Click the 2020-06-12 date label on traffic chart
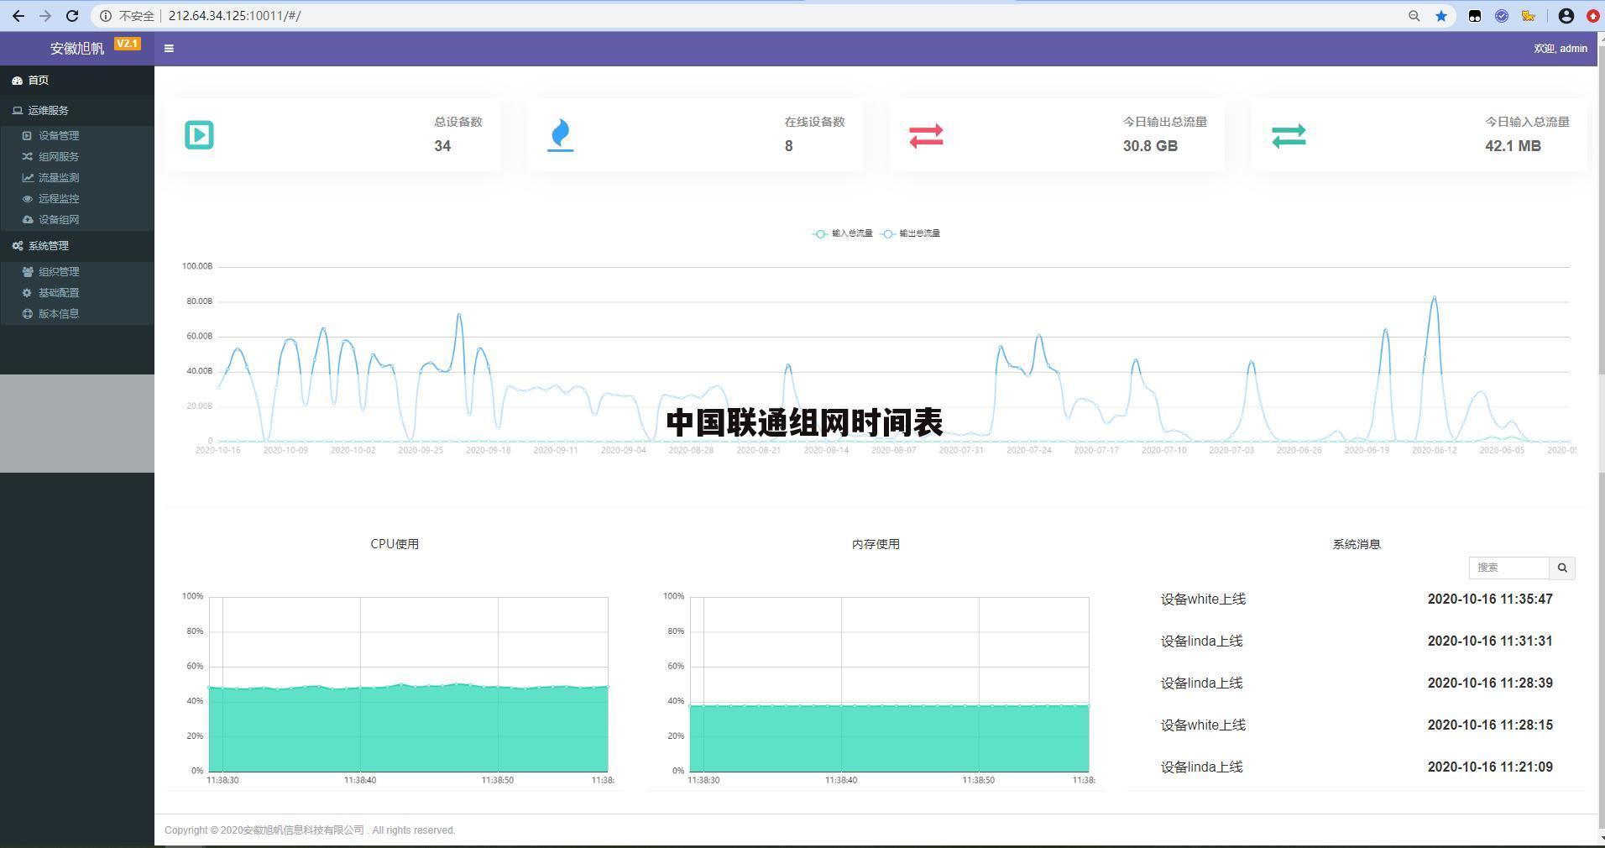 (x=1434, y=451)
